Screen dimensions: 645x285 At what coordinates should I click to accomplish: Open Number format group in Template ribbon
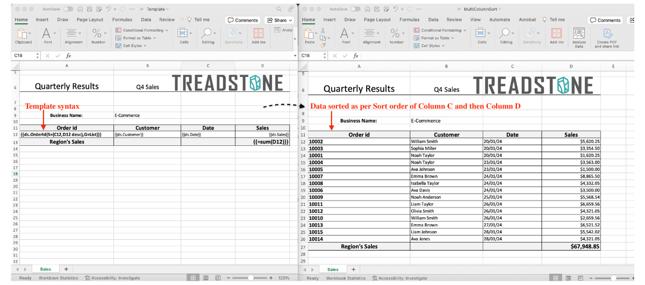(x=98, y=36)
